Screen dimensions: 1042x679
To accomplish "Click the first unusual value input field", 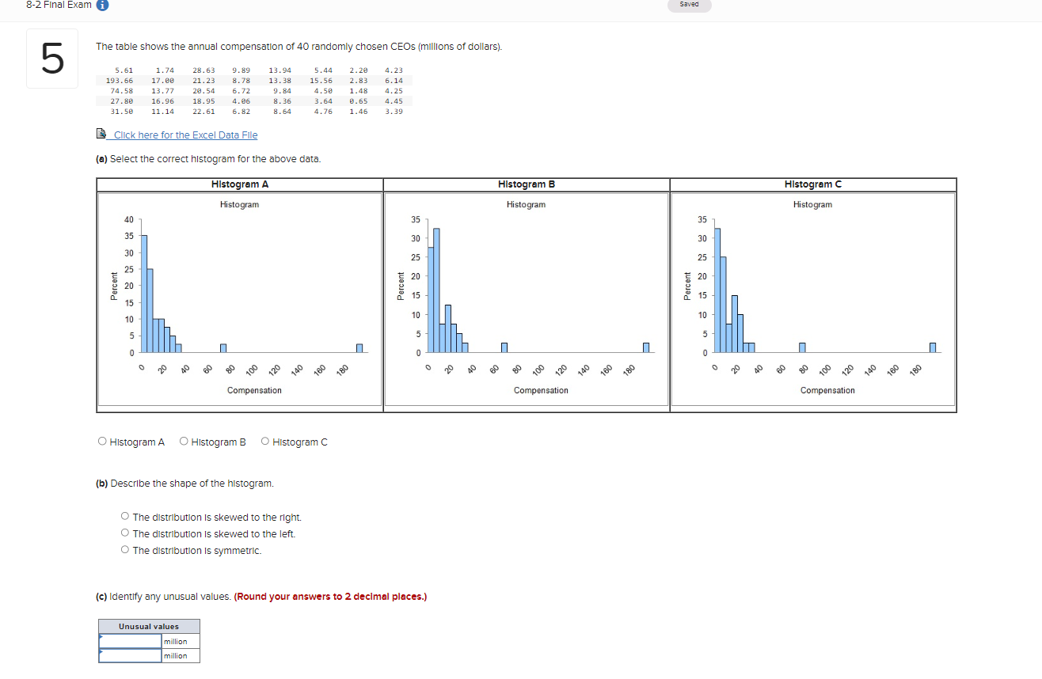I will pos(130,641).
